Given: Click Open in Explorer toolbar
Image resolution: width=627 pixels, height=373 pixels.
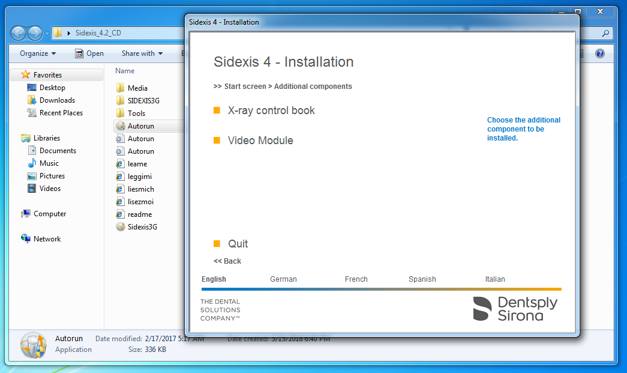Looking at the screenshot, I should click(x=89, y=53).
